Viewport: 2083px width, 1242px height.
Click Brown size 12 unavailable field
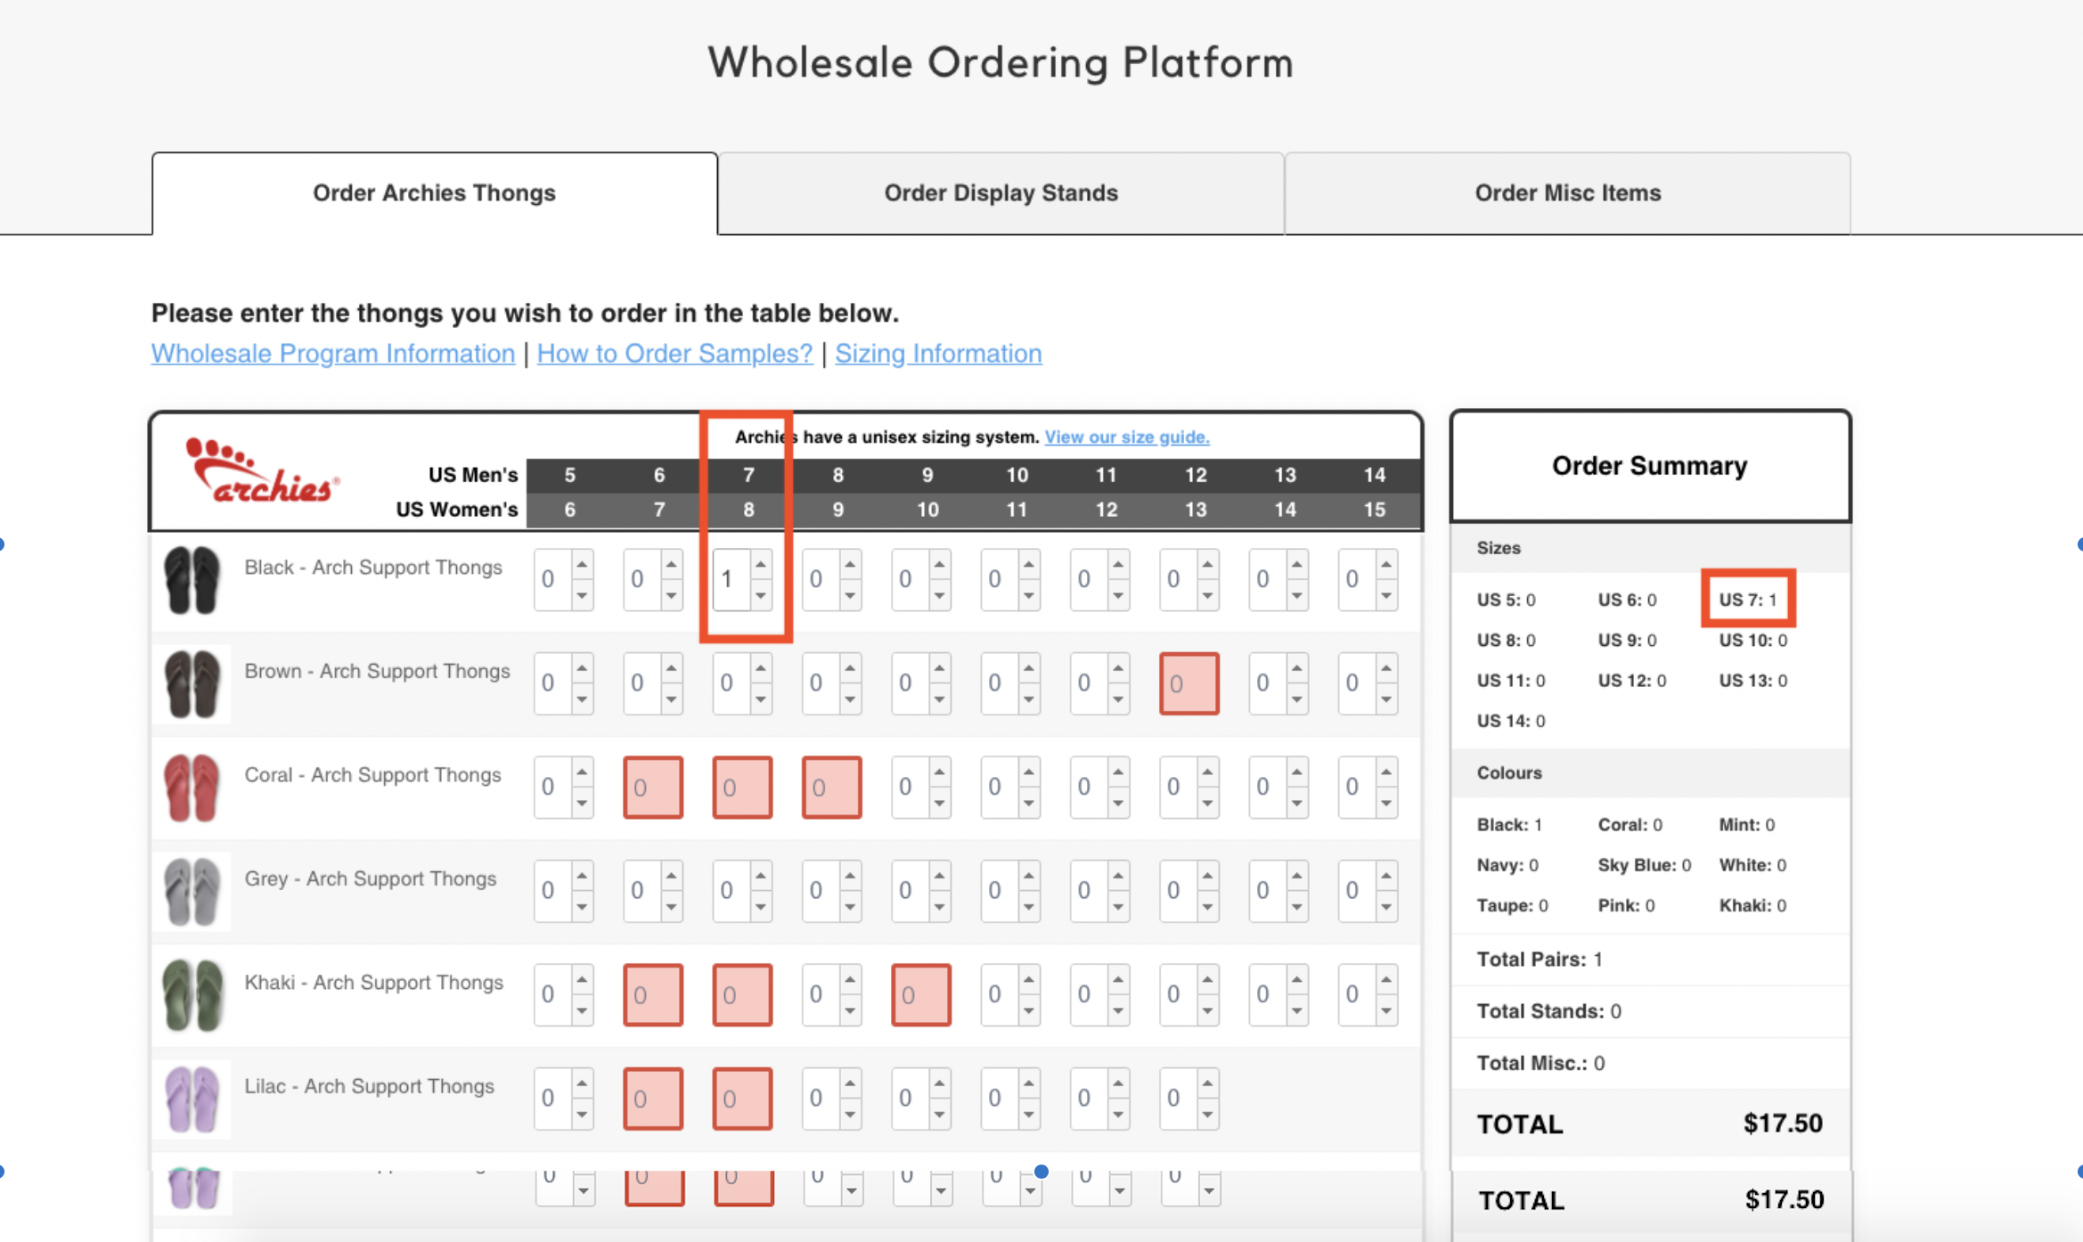pos(1189,683)
